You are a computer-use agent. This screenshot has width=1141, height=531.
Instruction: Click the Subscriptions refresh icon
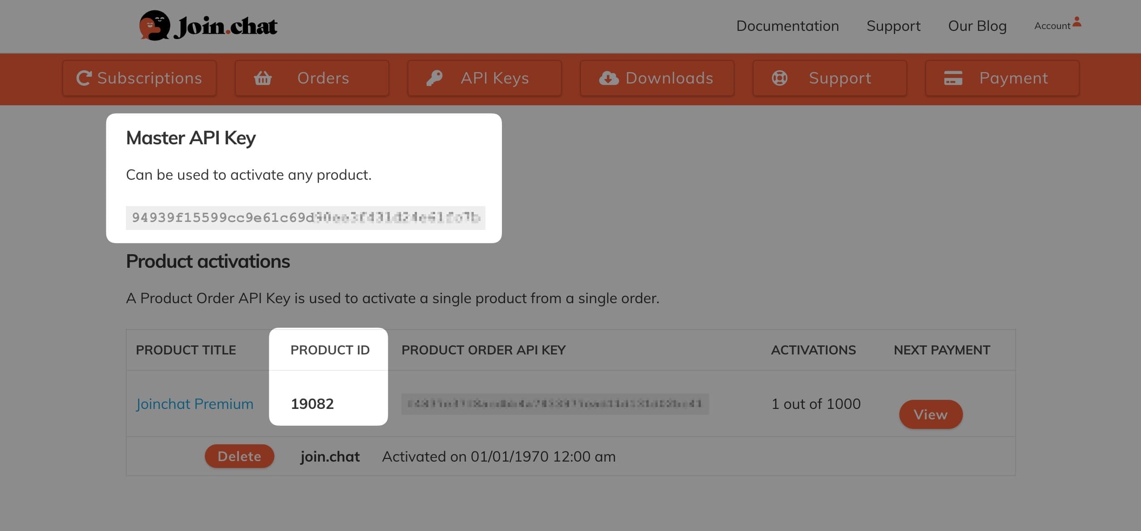click(84, 78)
